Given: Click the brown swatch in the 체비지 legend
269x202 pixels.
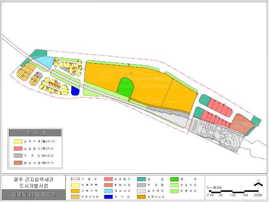Looking at the screenshot, I should click(x=18, y=163).
